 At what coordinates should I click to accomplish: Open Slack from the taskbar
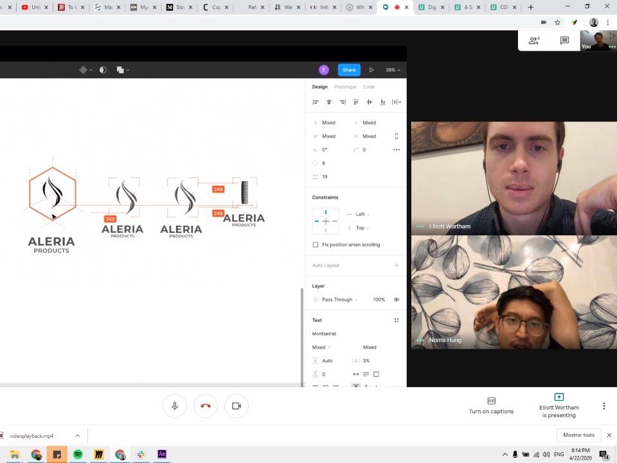click(141, 455)
